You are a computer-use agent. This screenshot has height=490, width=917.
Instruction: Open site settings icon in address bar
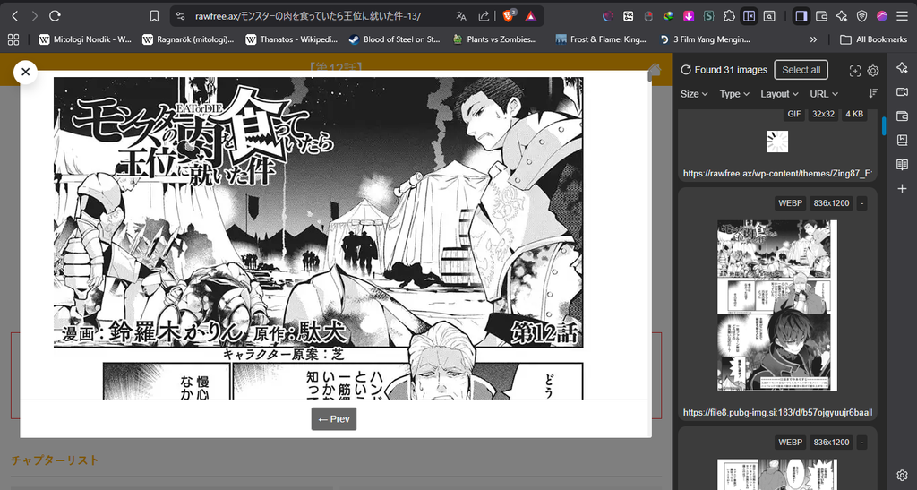tap(180, 16)
